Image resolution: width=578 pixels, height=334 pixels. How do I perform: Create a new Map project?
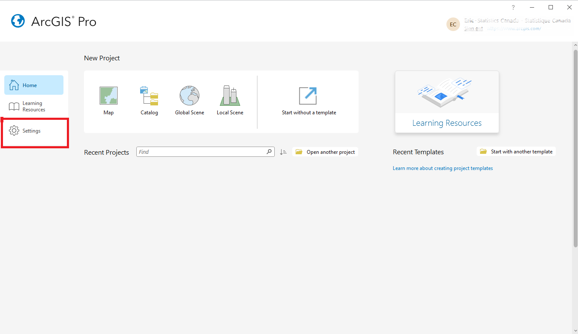[109, 101]
